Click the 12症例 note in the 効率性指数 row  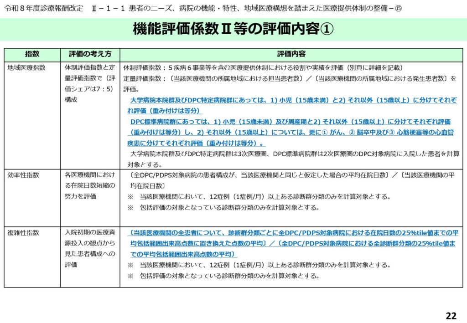259,197
